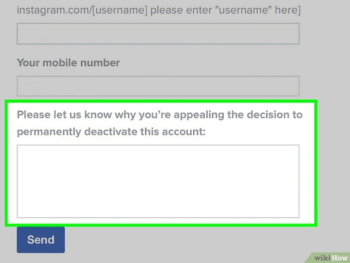The image size is (350, 263).
Task: Click the wikiHow watermark logo
Action: 331,258
